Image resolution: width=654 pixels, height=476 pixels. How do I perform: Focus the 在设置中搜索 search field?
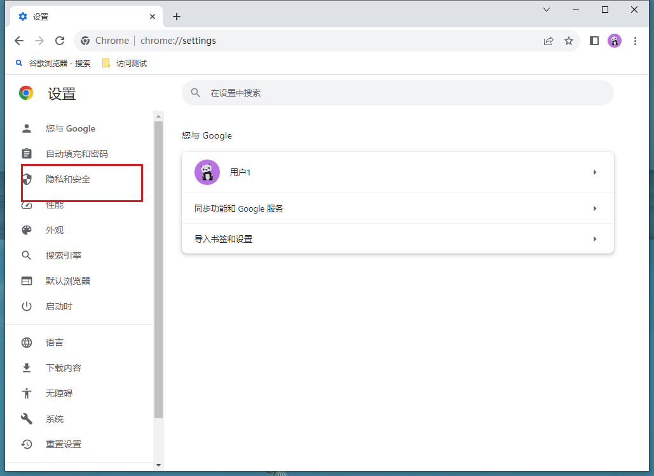point(397,93)
